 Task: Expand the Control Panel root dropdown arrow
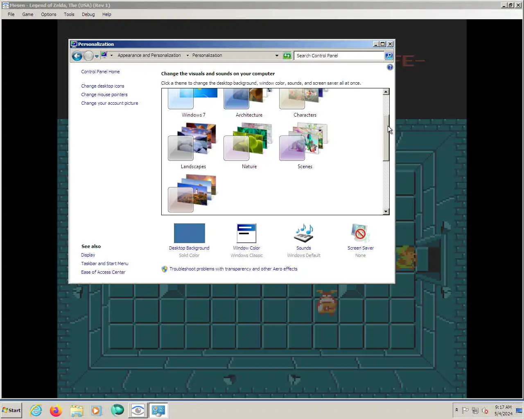point(111,56)
